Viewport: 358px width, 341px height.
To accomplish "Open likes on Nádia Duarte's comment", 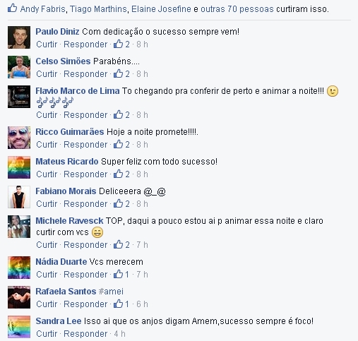I will tap(121, 274).
